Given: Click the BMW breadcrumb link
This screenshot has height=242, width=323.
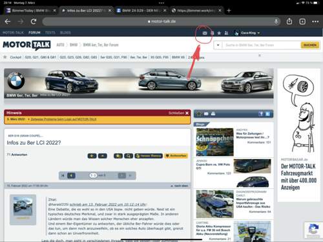Looking at the screenshot, I should point(74,45).
